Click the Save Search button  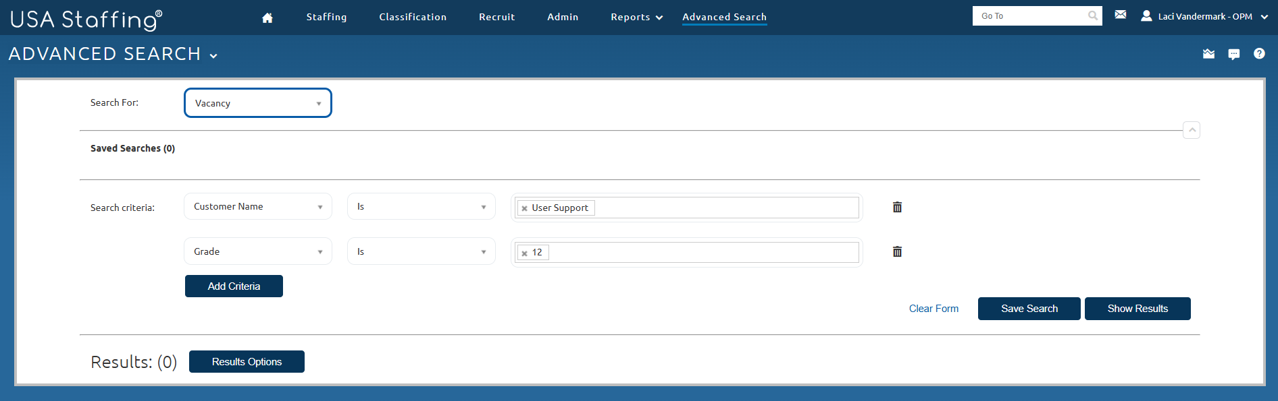[x=1029, y=309]
